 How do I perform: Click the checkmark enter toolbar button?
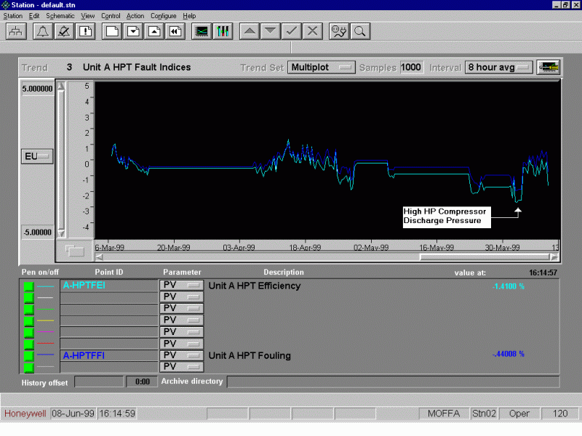[x=291, y=31]
